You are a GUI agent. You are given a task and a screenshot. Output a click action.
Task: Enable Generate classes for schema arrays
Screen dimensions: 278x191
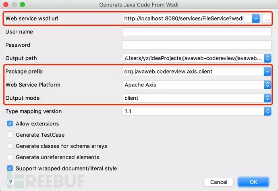10,146
